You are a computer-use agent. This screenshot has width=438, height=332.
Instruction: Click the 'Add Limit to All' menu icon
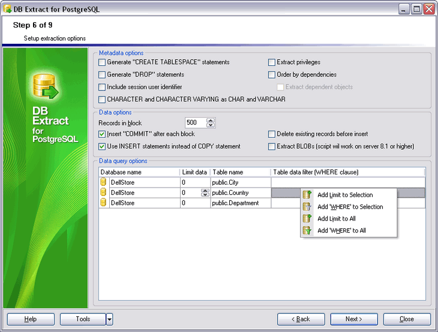click(308, 219)
